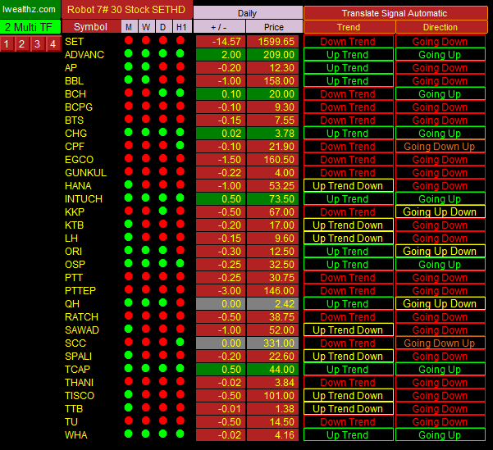Click the W timeframe column header

click(x=146, y=27)
